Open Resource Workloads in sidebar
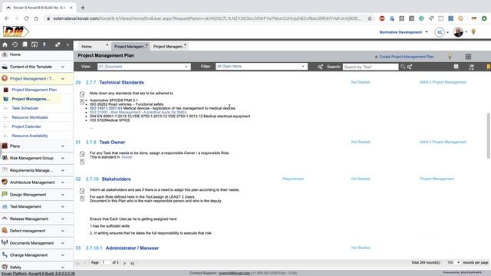This screenshot has width=491, height=276. [30, 117]
